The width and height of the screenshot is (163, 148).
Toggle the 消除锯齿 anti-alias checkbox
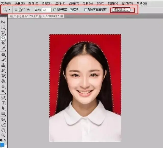pos(55,10)
